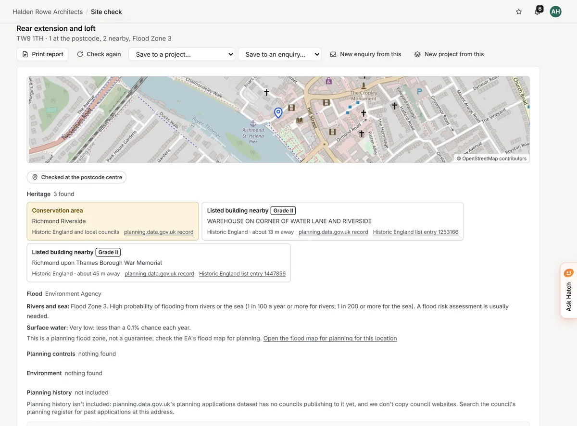Open the Save to a project dropdown
Image resolution: width=577 pixels, height=426 pixels.
pos(182,54)
